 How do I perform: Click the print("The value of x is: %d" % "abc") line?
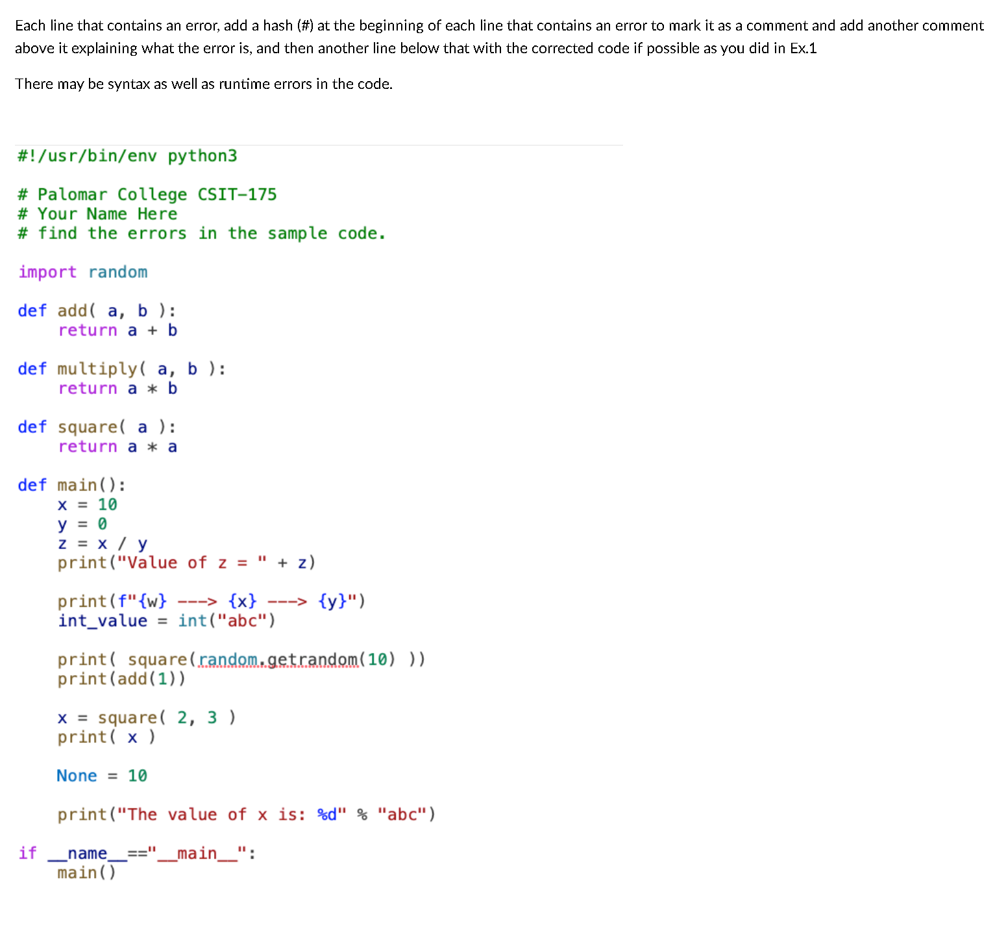click(x=246, y=814)
